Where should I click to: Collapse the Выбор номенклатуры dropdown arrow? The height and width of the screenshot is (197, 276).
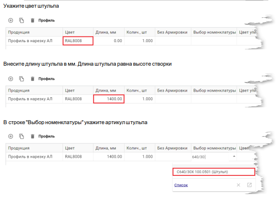tap(234, 156)
